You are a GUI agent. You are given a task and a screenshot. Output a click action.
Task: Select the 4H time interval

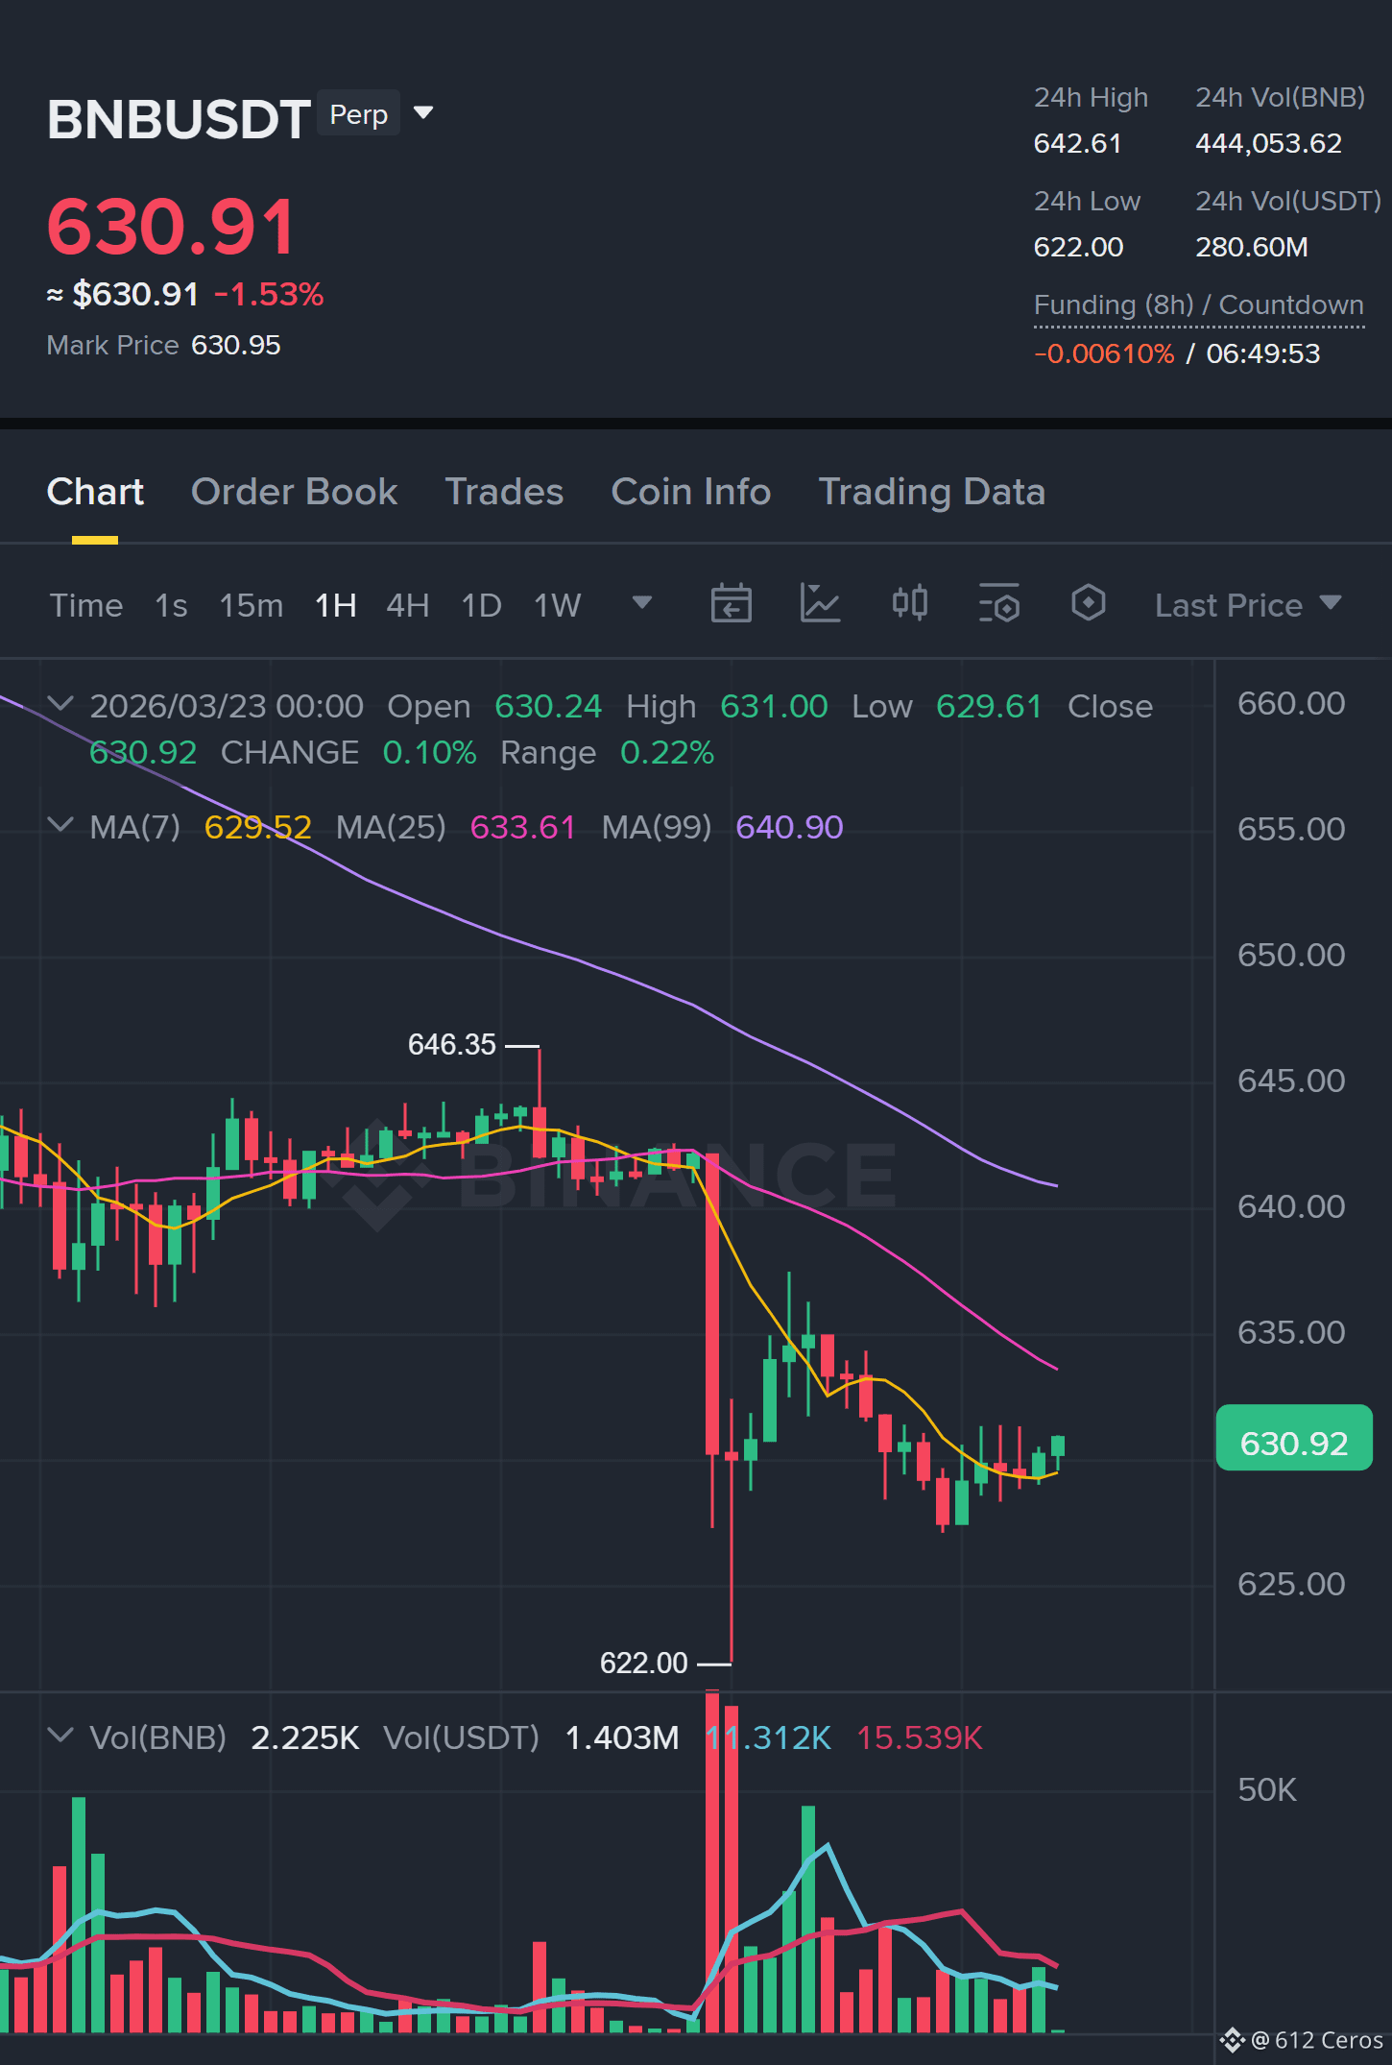[x=407, y=605]
